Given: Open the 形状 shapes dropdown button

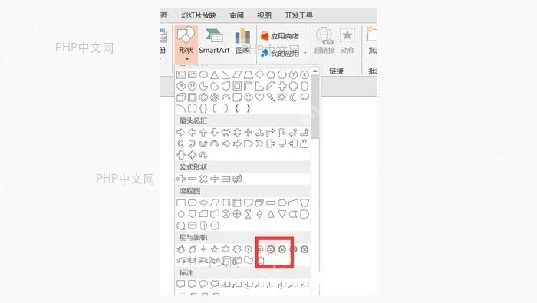Looking at the screenshot, I should tap(186, 44).
